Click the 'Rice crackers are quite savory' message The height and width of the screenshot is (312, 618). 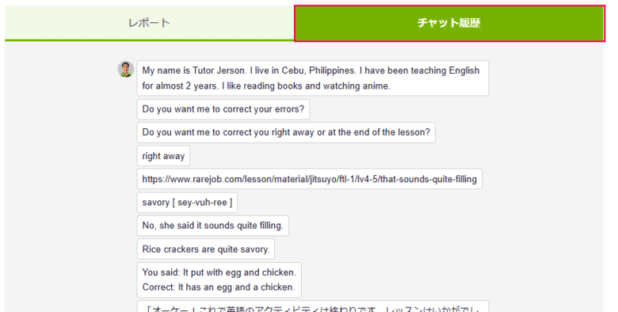[x=206, y=249]
